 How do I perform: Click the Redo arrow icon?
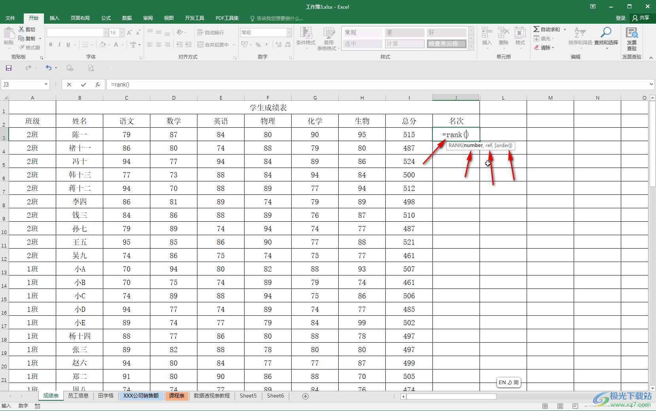28,68
